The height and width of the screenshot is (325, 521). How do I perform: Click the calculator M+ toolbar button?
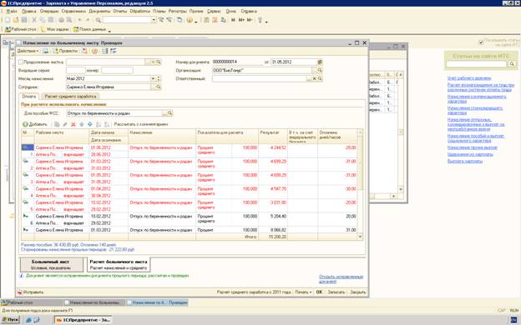[241, 20]
